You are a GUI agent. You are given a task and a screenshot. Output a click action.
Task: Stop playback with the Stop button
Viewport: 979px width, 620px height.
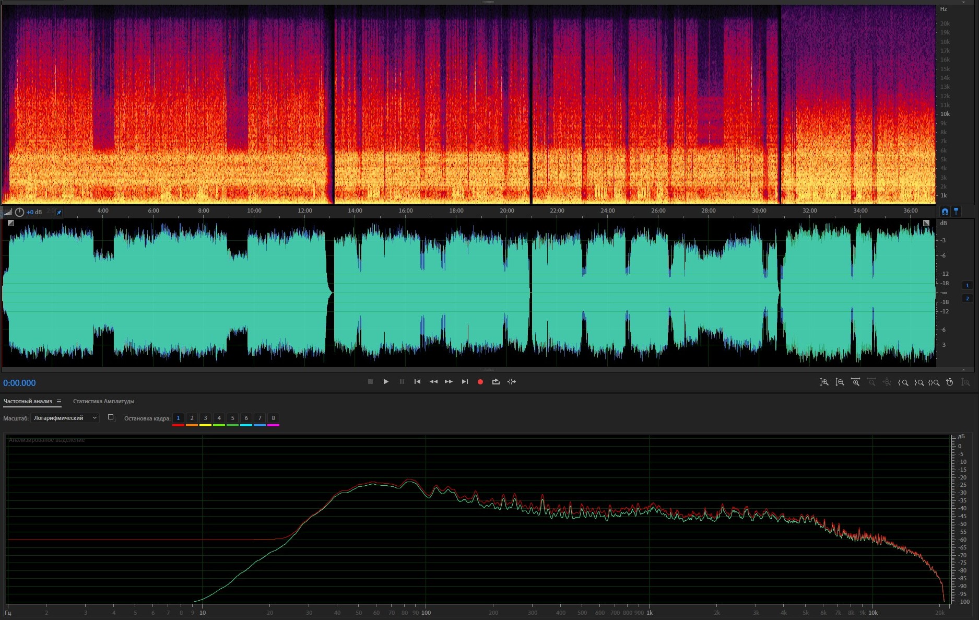click(x=370, y=382)
